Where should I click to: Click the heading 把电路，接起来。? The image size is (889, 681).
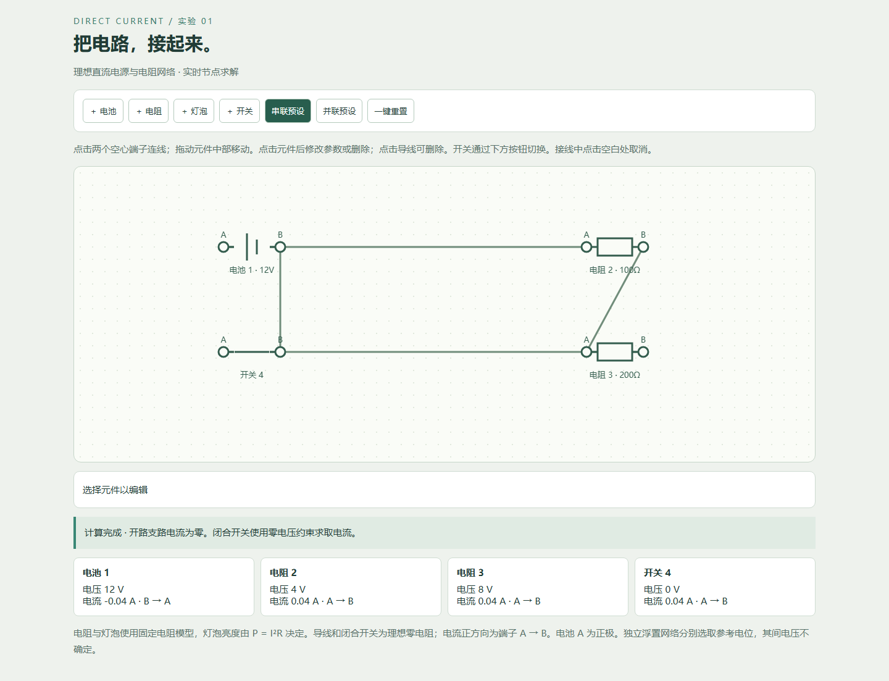(x=143, y=44)
